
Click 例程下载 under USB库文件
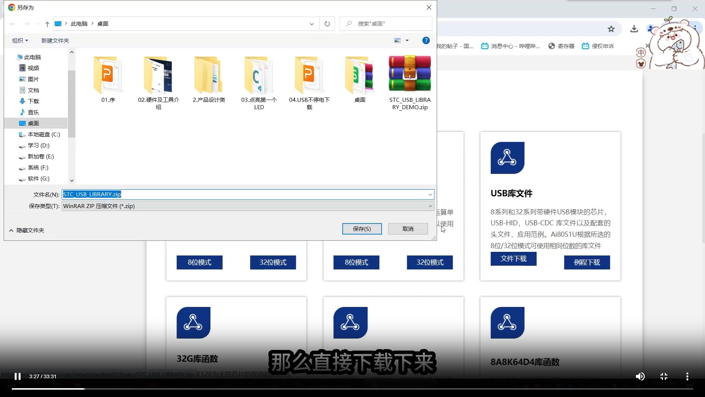pos(587,262)
